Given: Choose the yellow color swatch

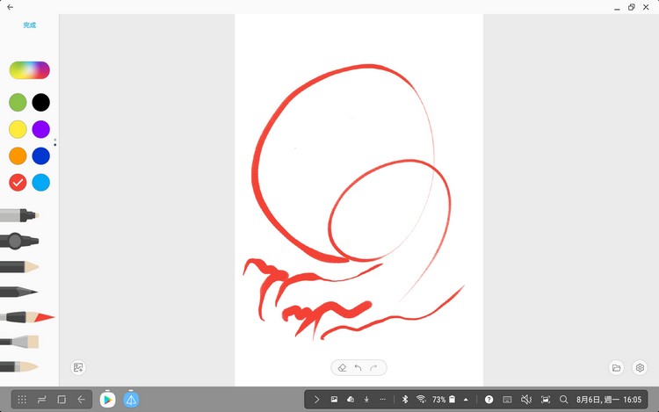Looking at the screenshot, I should point(18,129).
